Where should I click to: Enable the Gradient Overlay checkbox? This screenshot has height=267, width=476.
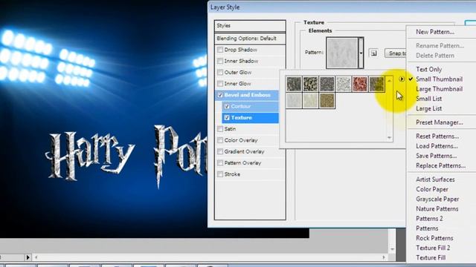coord(220,151)
